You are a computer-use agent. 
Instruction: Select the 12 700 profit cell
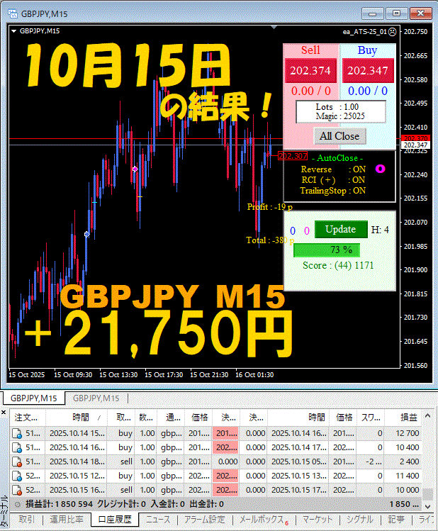(x=403, y=433)
